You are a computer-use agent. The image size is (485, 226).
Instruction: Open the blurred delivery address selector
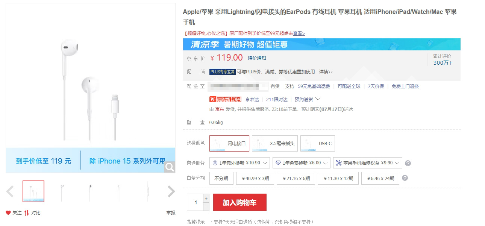click(x=238, y=86)
